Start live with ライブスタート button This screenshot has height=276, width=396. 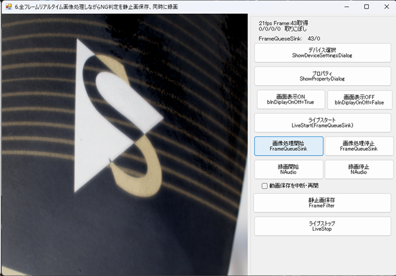(322, 123)
